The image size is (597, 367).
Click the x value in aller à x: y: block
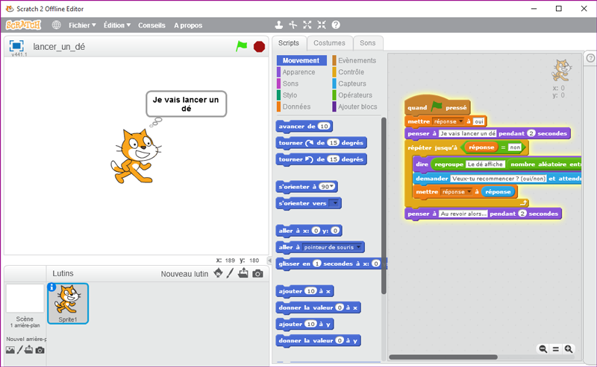[x=316, y=231]
